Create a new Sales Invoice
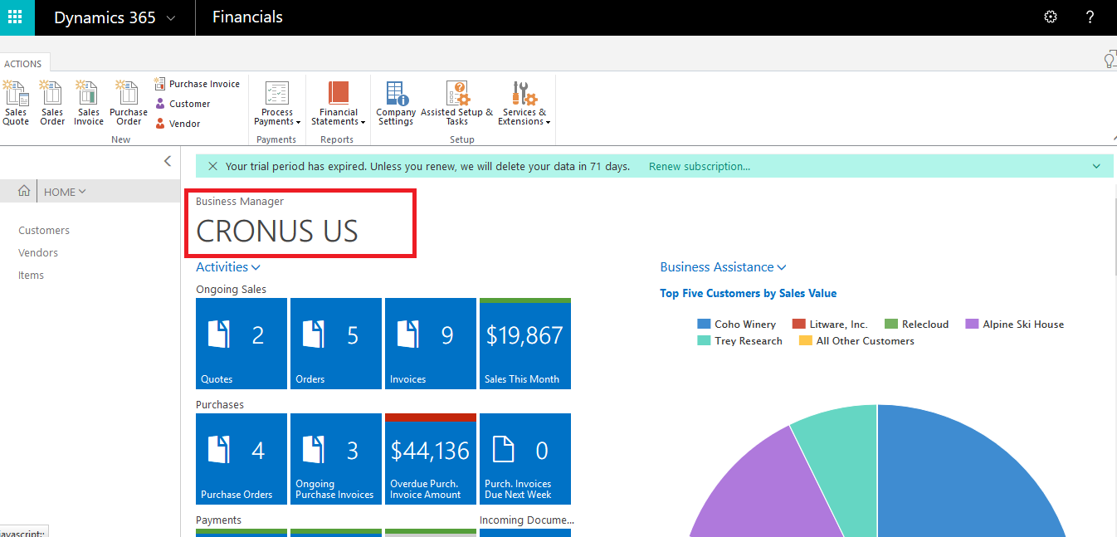The width and height of the screenshot is (1117, 537). pos(89,104)
